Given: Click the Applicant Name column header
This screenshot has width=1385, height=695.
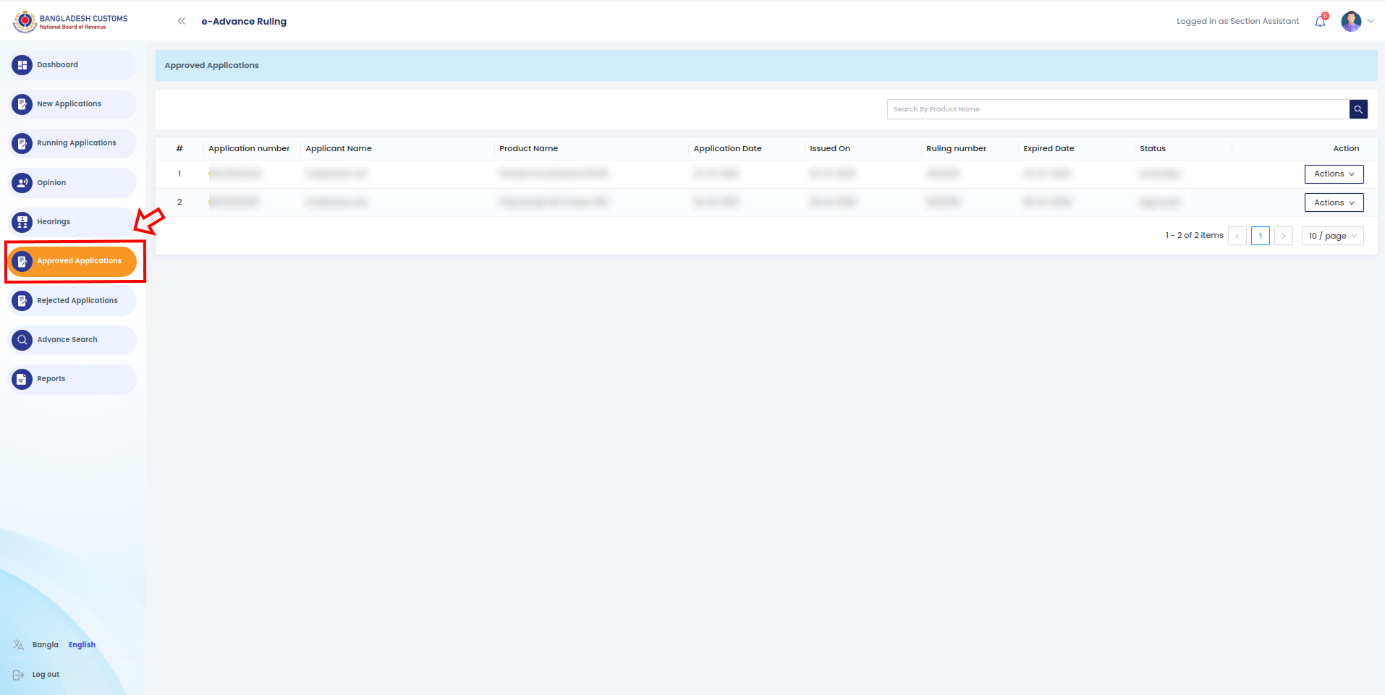Looking at the screenshot, I should pos(339,148).
